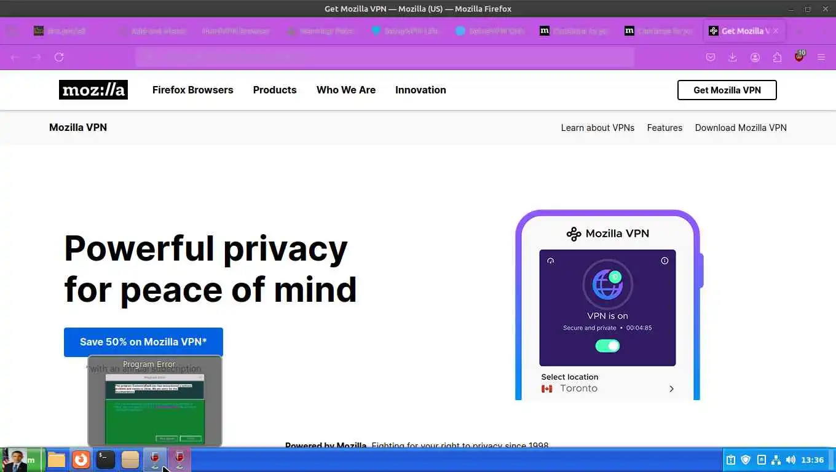The width and height of the screenshot is (836, 472).
Task: Click the clipboard tray icon
Action: pyautogui.click(x=731, y=460)
